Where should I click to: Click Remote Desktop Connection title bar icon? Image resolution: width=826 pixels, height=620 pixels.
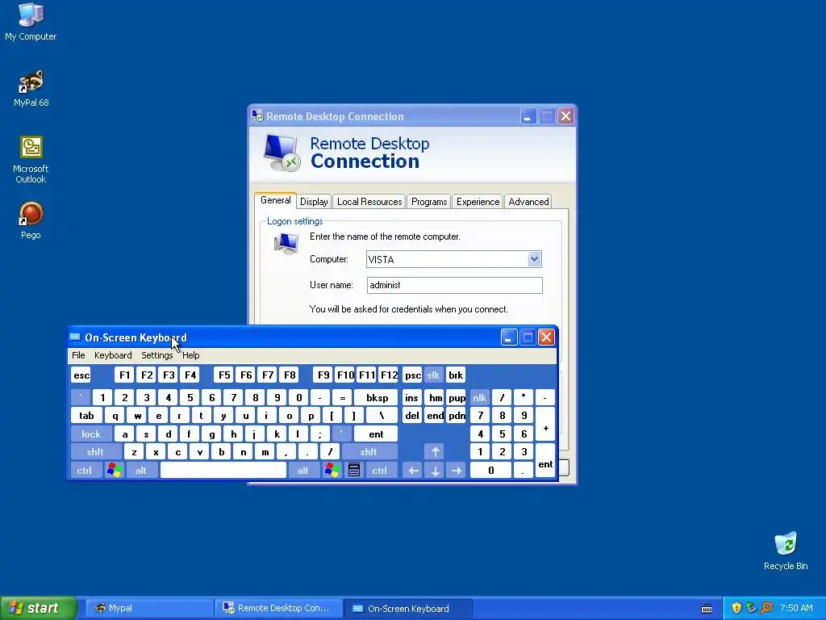point(257,115)
